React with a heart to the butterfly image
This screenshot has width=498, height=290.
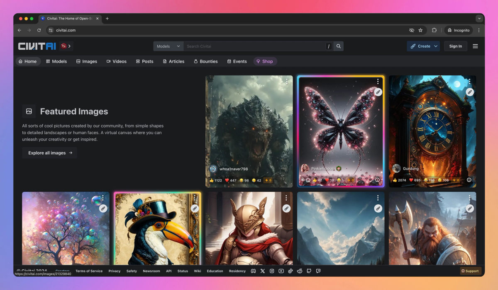[x=327, y=180]
